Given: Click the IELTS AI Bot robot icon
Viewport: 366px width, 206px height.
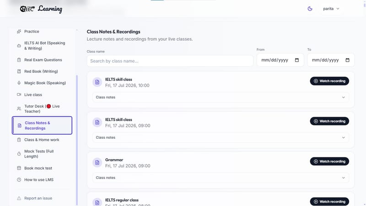Looking at the screenshot, I should point(19,45).
